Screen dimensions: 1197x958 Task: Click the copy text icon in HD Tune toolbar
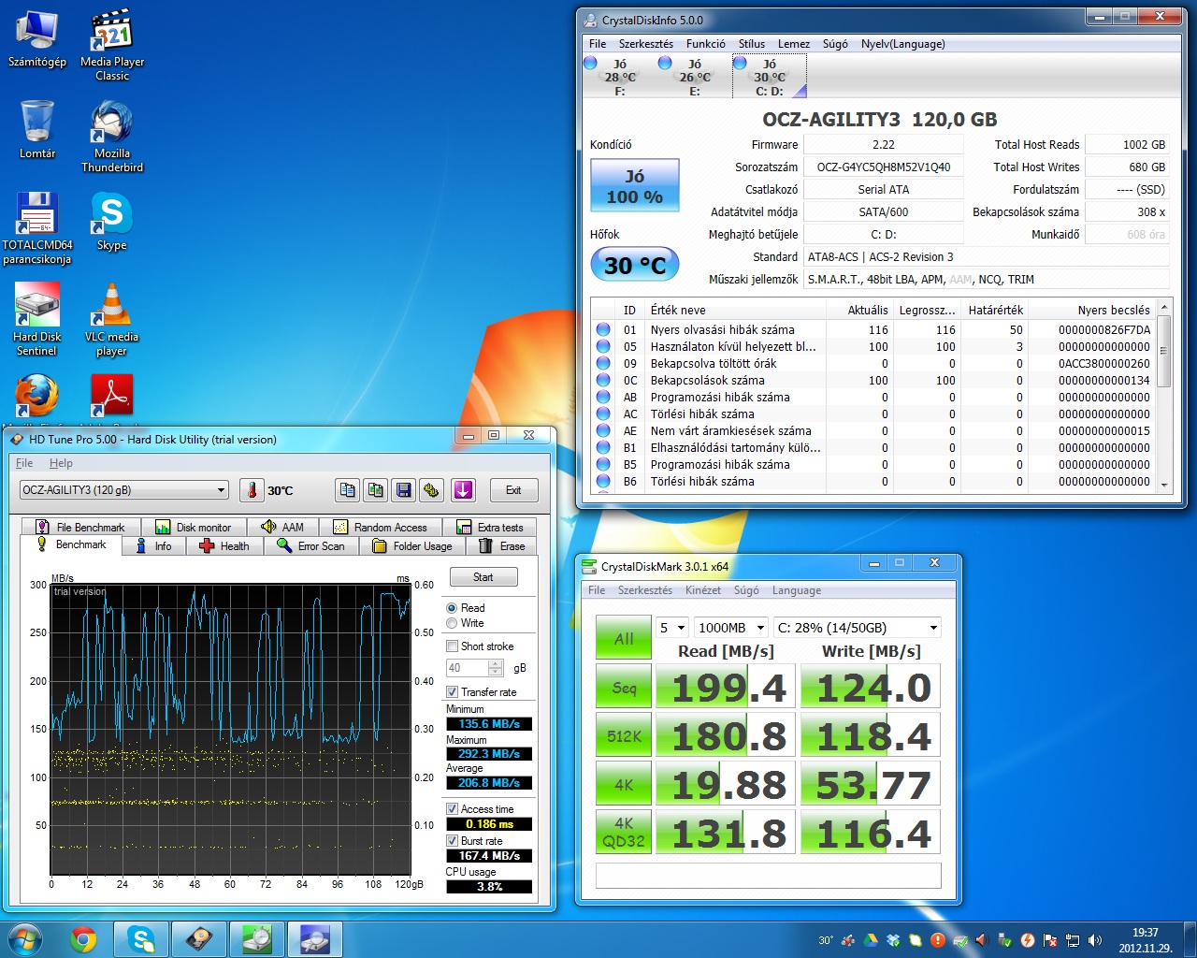click(x=347, y=490)
